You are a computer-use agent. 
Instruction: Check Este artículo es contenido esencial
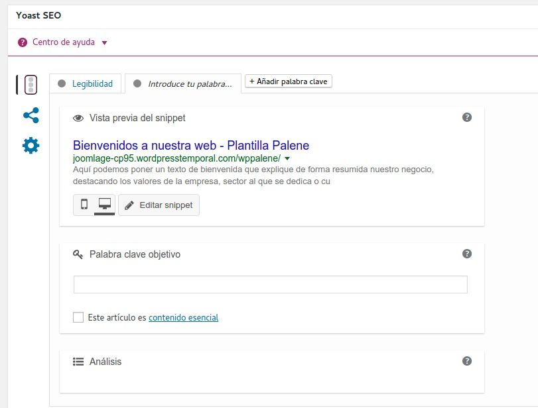click(78, 317)
